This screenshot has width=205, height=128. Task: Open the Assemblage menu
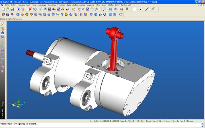[42, 5]
